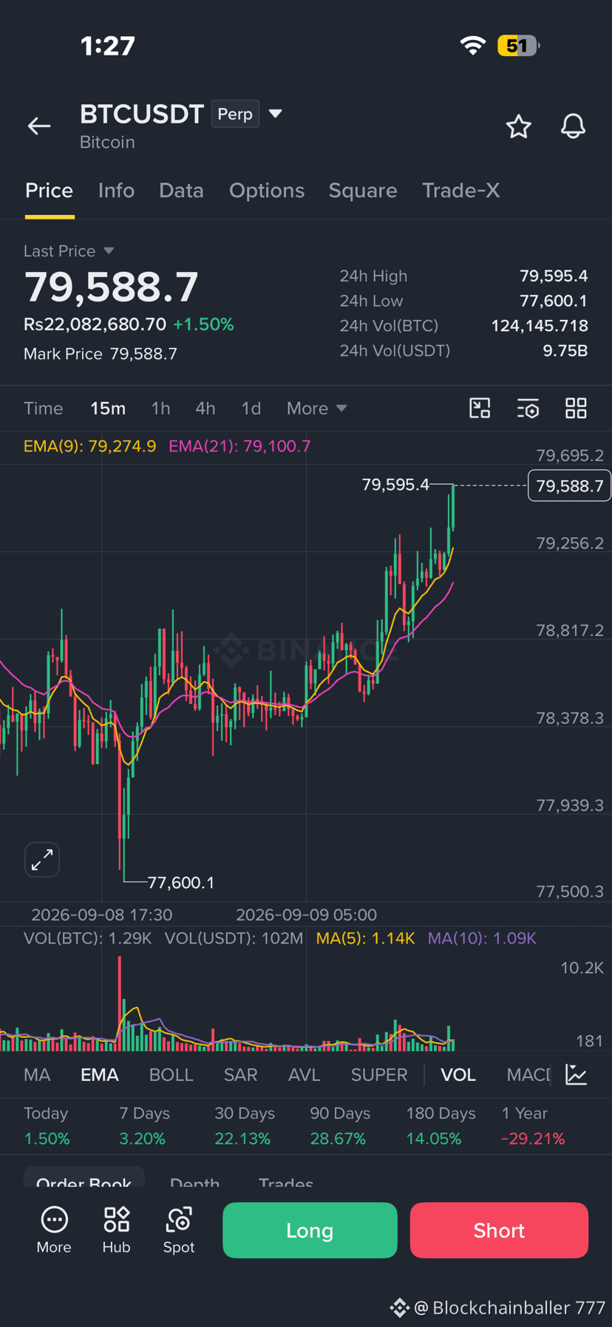Open the Hub icon in bottom bar
Image resolution: width=612 pixels, height=1327 pixels.
(116, 1230)
